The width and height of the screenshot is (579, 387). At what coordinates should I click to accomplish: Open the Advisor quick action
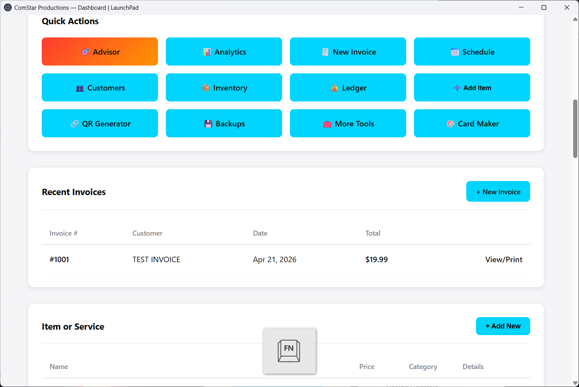[100, 52]
